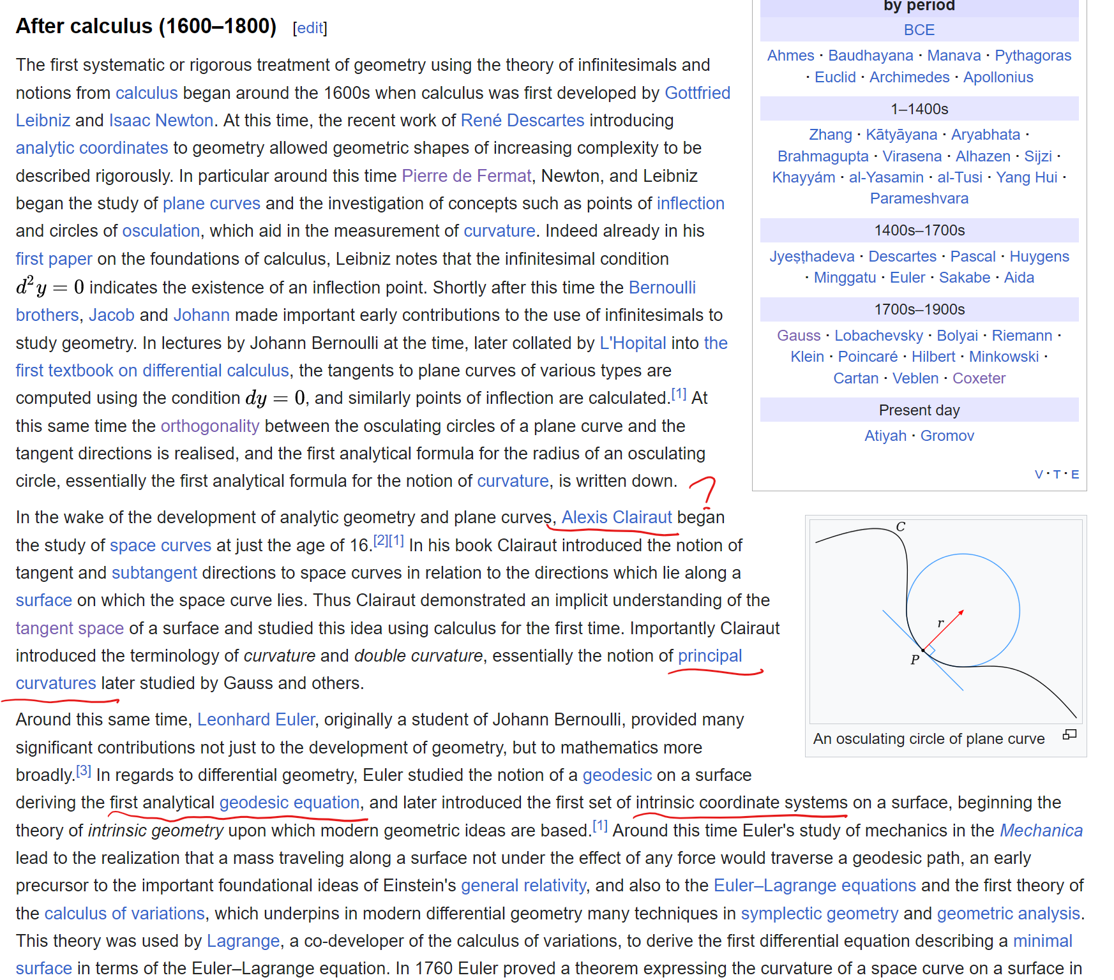Viewport: 1114px width, 980px height.
Task: Follow the Jacob Bernoulli link
Action: pyautogui.click(x=112, y=315)
